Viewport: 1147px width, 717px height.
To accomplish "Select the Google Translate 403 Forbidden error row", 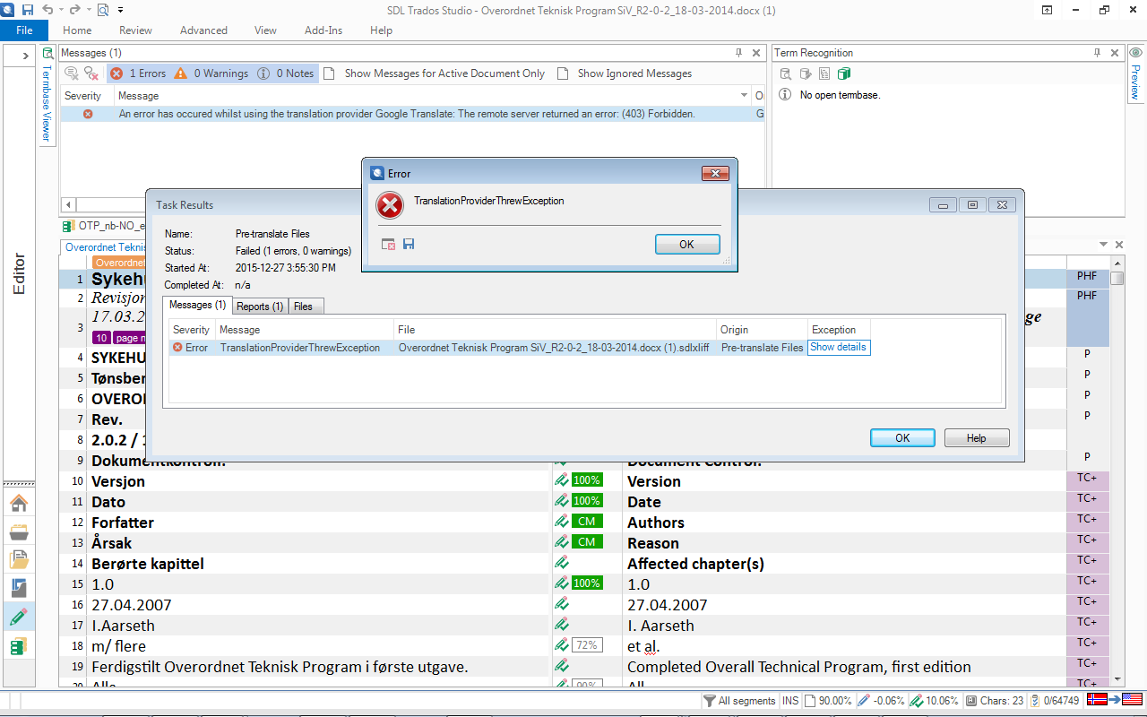I will click(412, 114).
